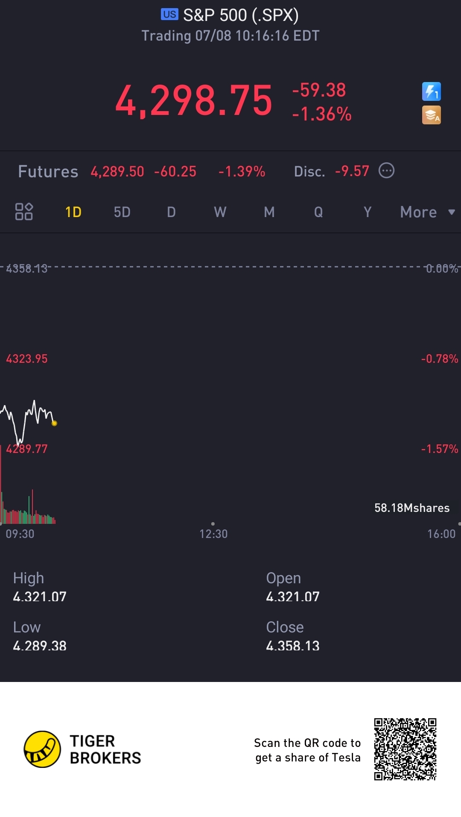
Task: Tap the Tiger Brokers logo
Action: click(42, 749)
